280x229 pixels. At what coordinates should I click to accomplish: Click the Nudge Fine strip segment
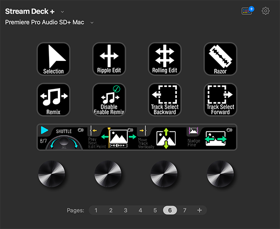point(211,137)
